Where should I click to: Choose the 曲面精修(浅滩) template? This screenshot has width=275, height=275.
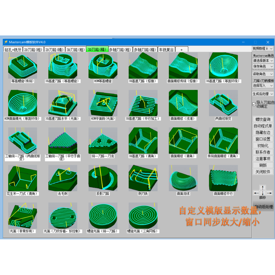point(183,103)
